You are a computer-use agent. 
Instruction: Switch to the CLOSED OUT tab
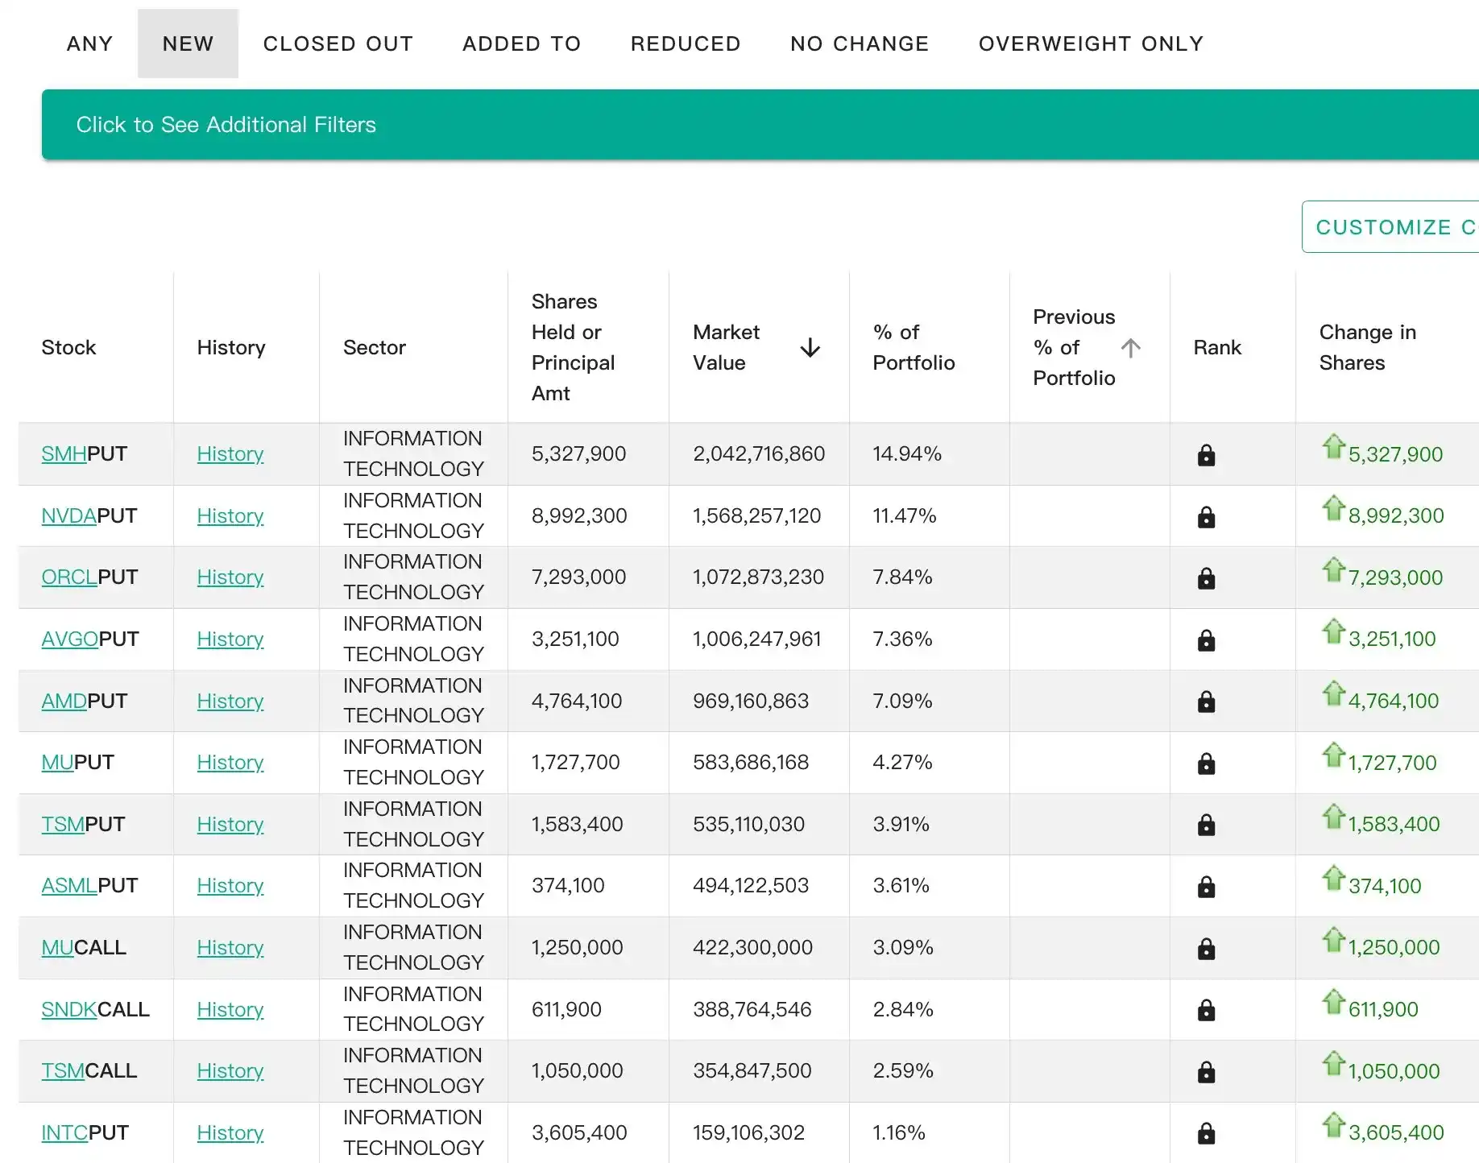(338, 43)
